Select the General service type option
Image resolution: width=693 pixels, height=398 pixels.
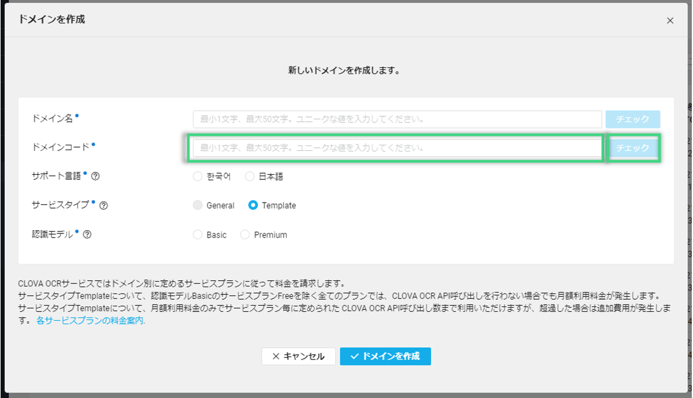pyautogui.click(x=198, y=206)
